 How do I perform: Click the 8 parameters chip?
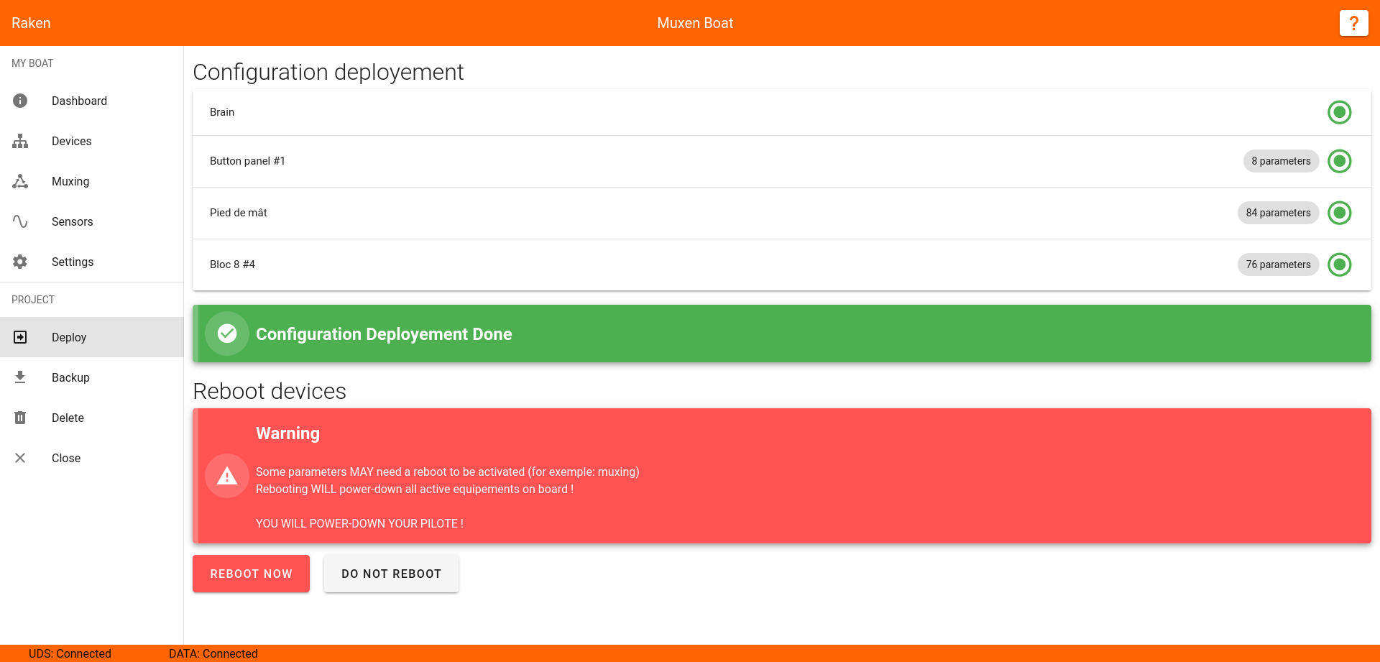tap(1281, 161)
